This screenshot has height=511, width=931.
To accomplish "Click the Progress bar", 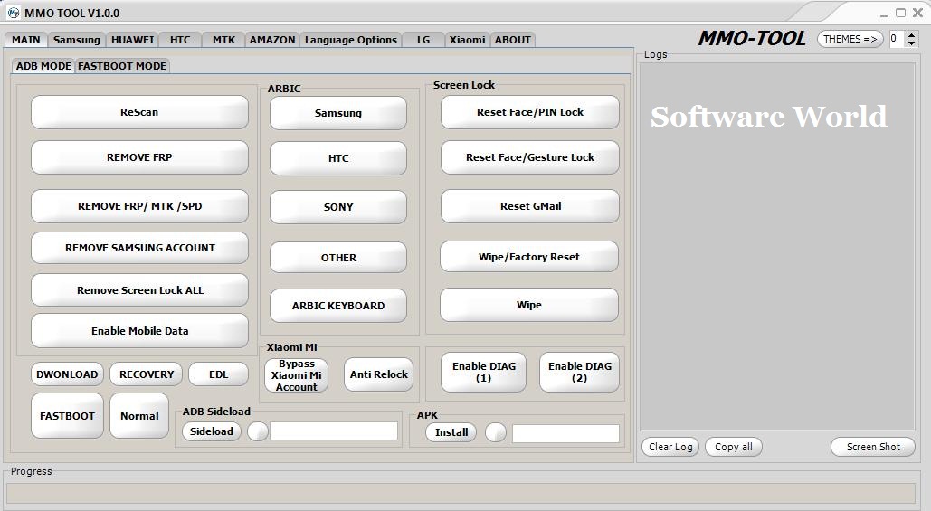I will 461,493.
